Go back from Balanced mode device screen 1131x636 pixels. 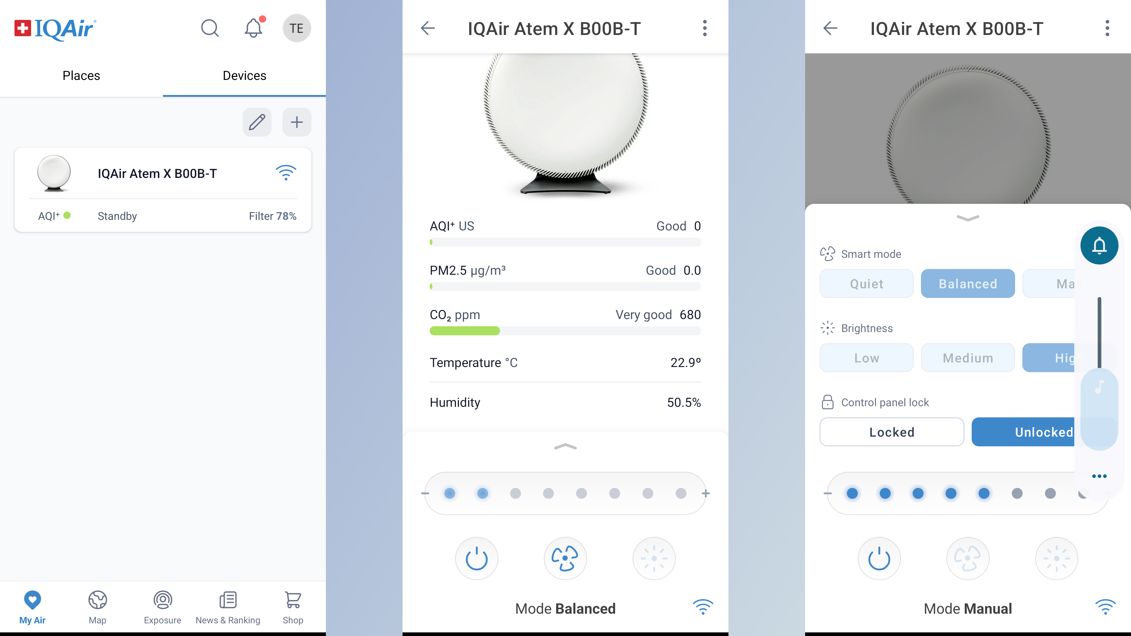tap(428, 29)
